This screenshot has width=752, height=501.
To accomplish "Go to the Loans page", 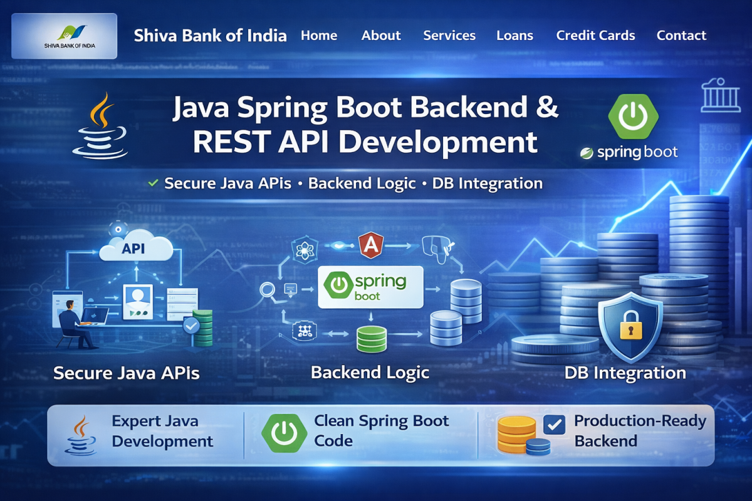I will (x=514, y=36).
